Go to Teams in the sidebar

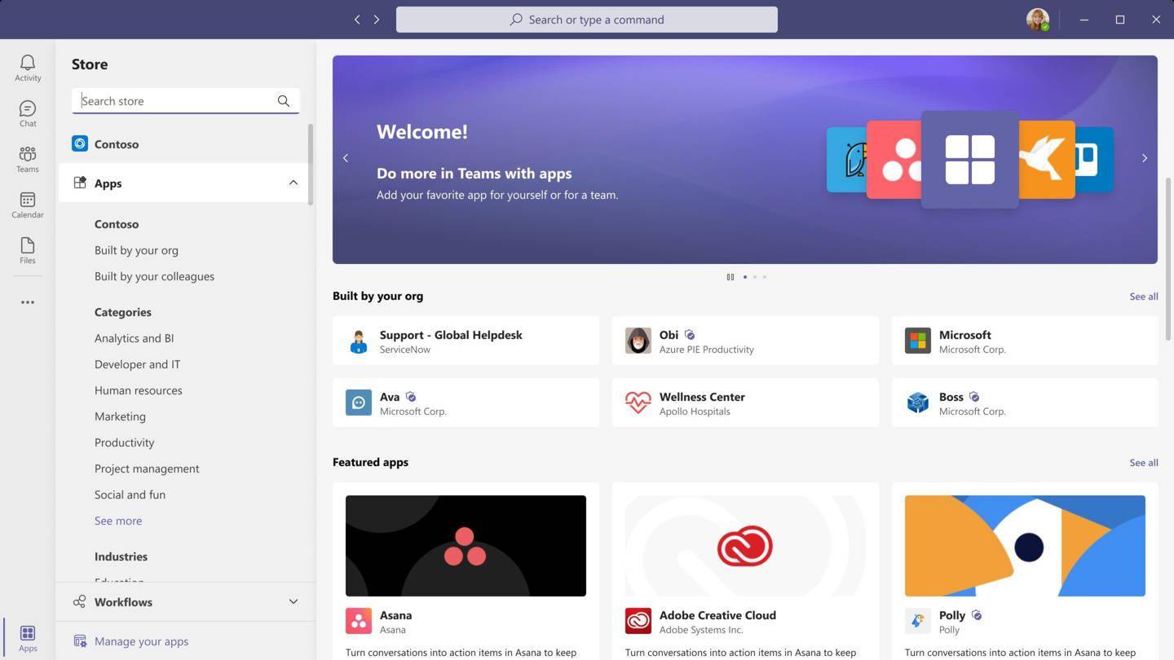click(27, 158)
